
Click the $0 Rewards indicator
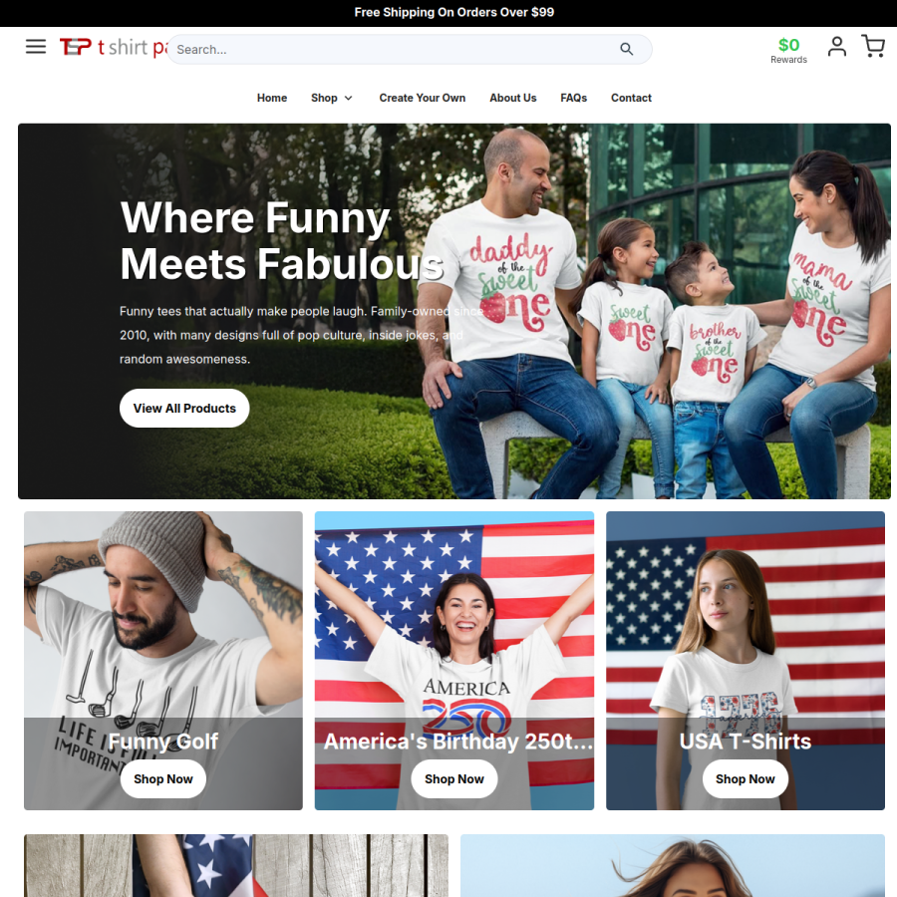click(788, 51)
